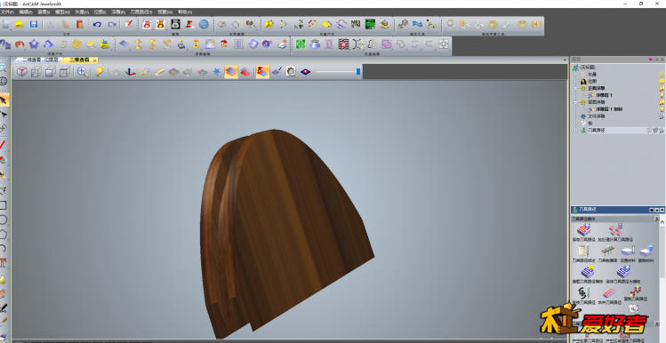Undo the last action
The height and width of the screenshot is (343, 666).
(97, 24)
